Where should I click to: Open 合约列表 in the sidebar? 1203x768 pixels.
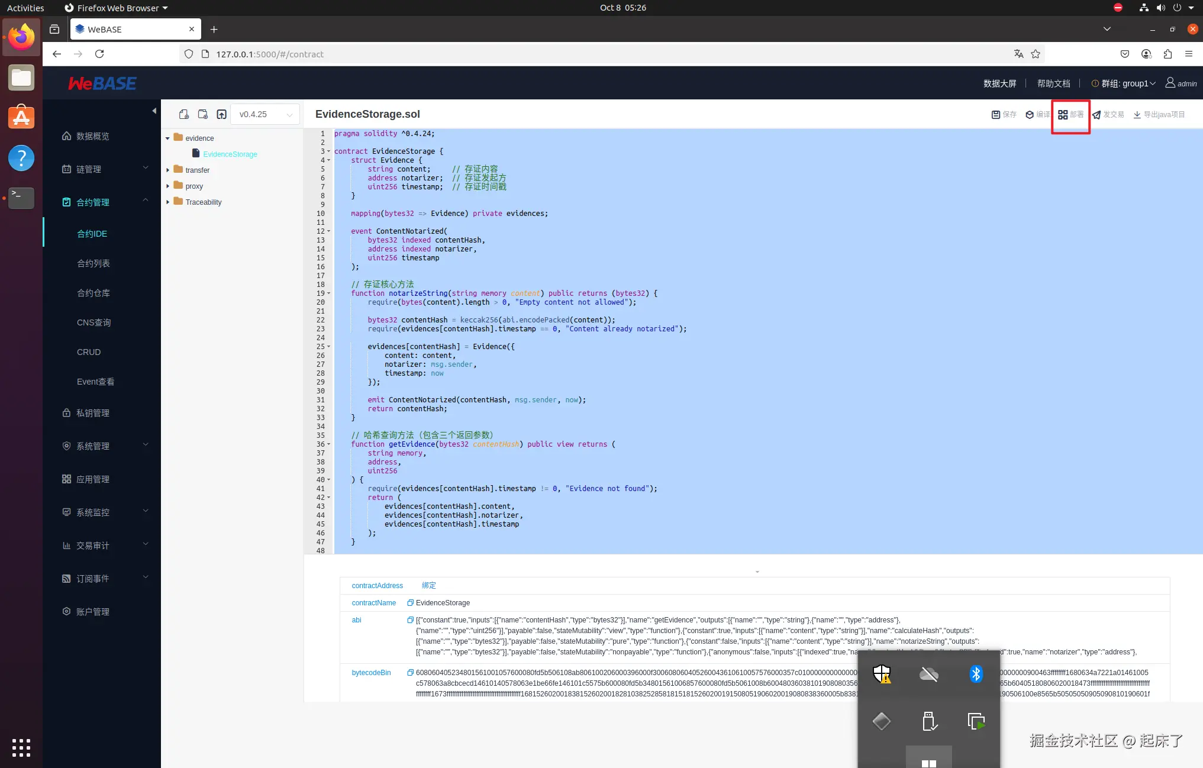[x=93, y=263]
